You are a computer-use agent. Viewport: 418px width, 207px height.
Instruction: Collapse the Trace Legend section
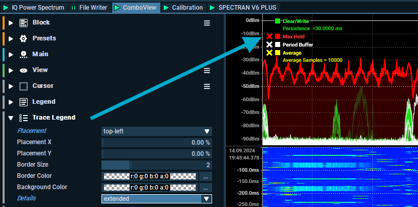(x=11, y=118)
